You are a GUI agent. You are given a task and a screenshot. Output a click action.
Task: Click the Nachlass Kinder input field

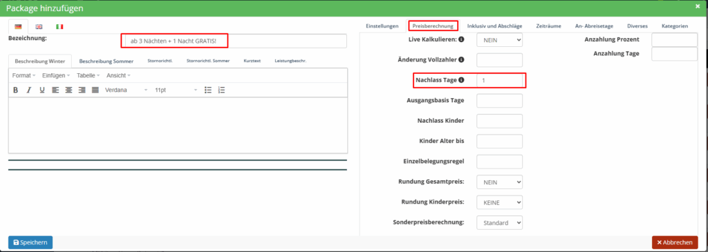pos(499,121)
